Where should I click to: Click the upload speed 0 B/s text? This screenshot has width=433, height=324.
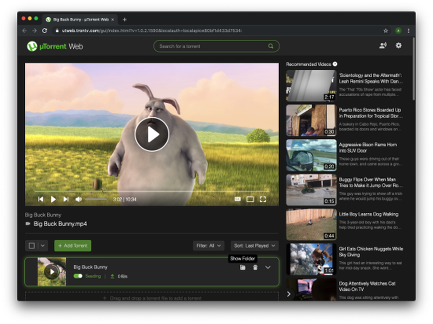click(x=122, y=276)
